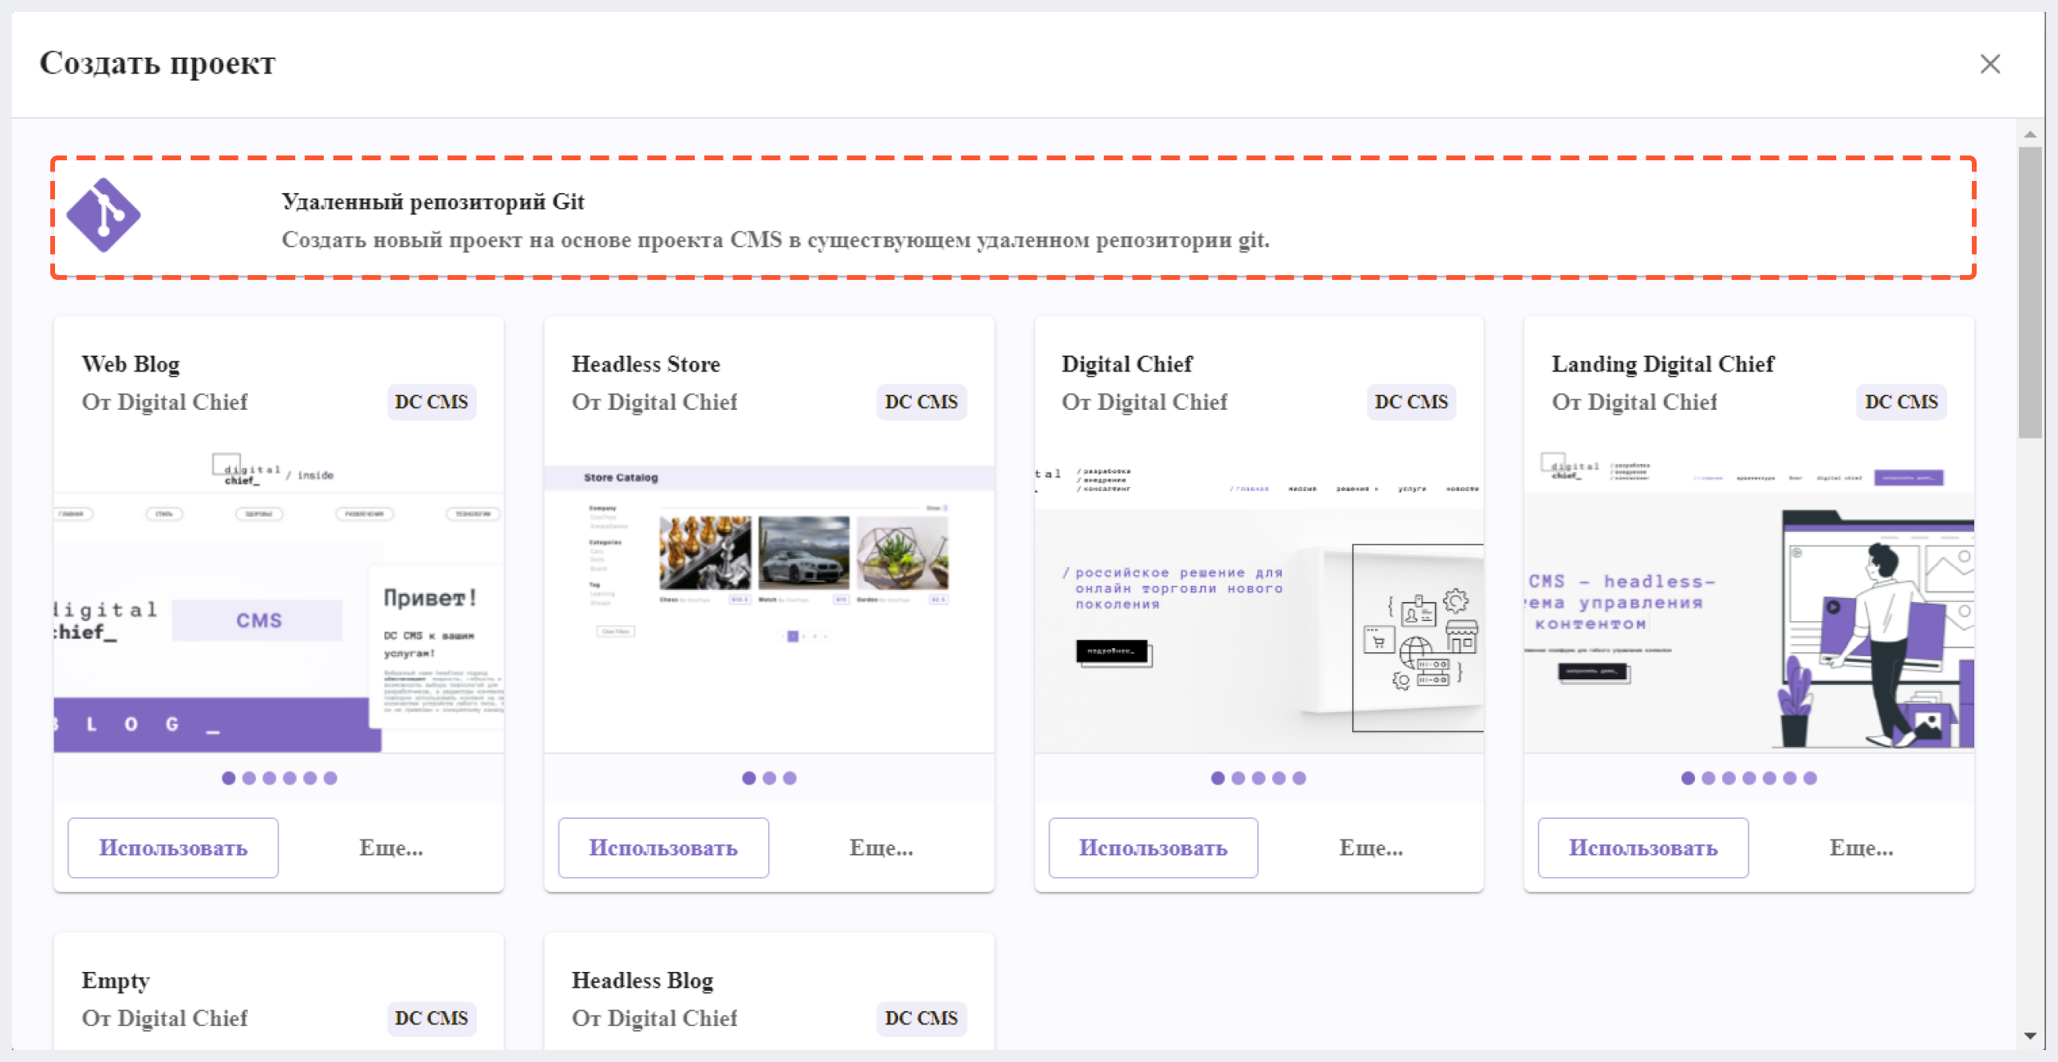Click Landing Digital Chief preview image

[x=1749, y=599]
